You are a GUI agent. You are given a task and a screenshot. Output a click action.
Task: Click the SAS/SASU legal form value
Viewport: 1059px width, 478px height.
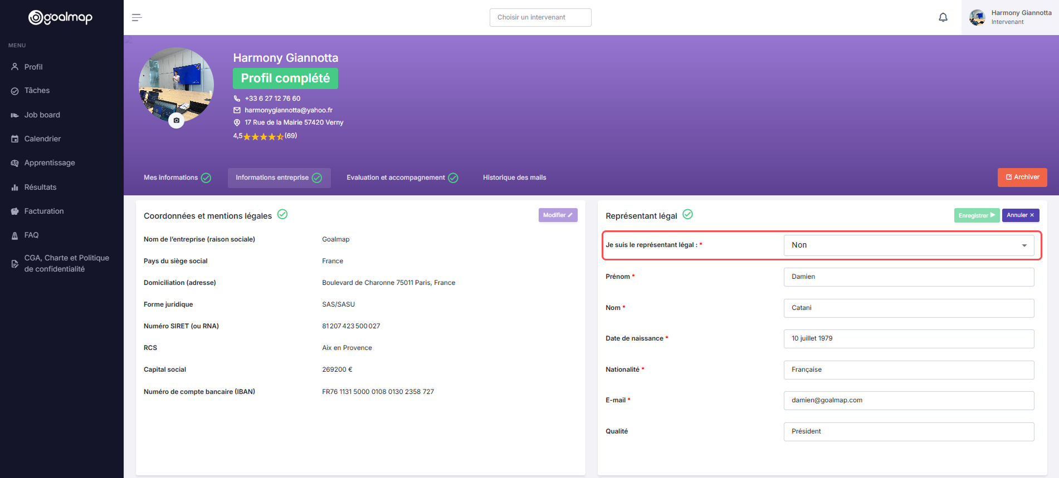tap(338, 304)
